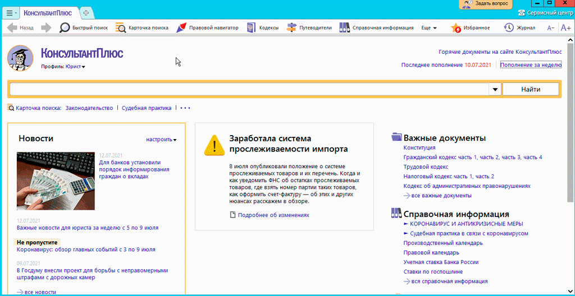The height and width of the screenshot is (296, 575).
Task: Click the document icon beside Подробнее об изменениях
Action: (232, 215)
